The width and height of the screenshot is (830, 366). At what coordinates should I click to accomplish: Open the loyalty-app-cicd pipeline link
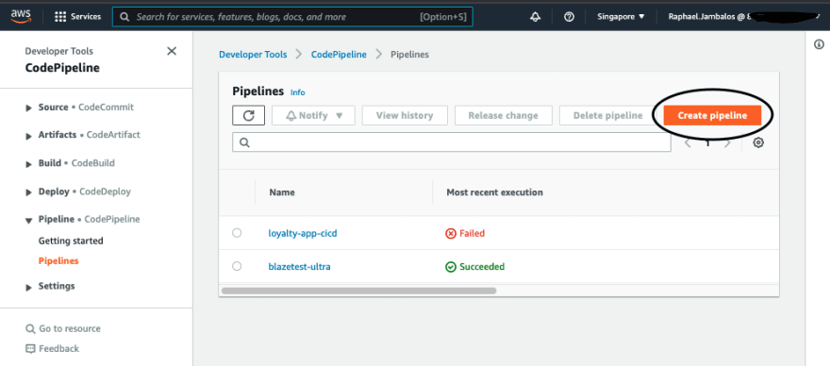pyautogui.click(x=303, y=233)
